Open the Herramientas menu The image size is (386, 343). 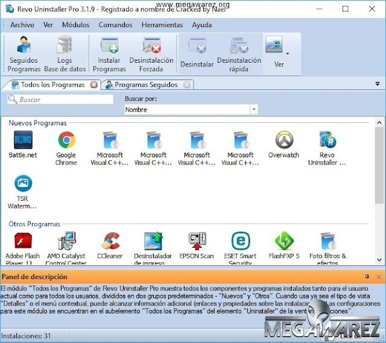162,25
